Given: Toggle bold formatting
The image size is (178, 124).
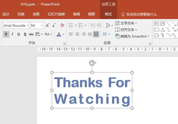Looking at the screenshot, I should pyautogui.click(x=6, y=34).
